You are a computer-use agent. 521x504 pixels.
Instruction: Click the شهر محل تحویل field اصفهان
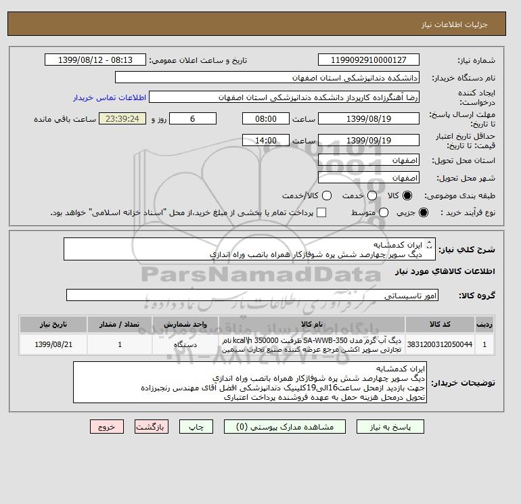pos(369,178)
